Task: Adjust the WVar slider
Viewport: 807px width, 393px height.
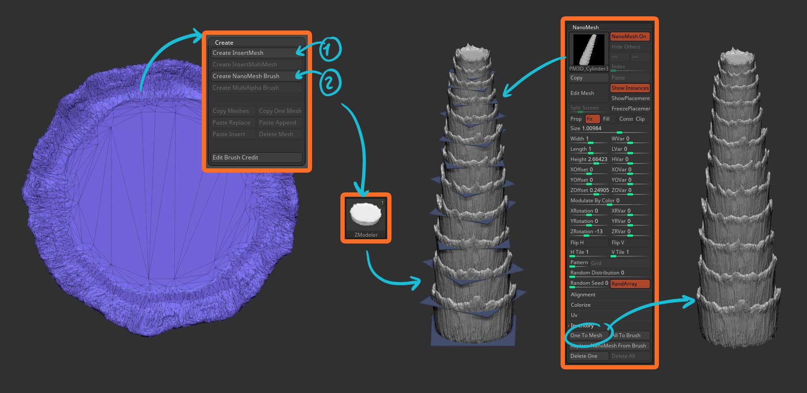Action: 630,140
